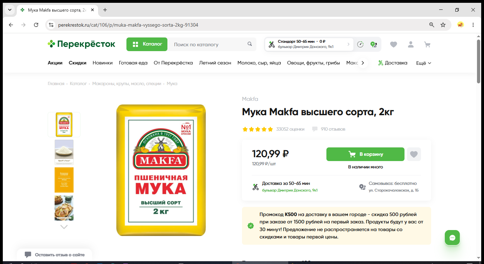This screenshot has width=484, height=264.
Task: Expand the Ещё menu dropdown
Action: [x=423, y=63]
